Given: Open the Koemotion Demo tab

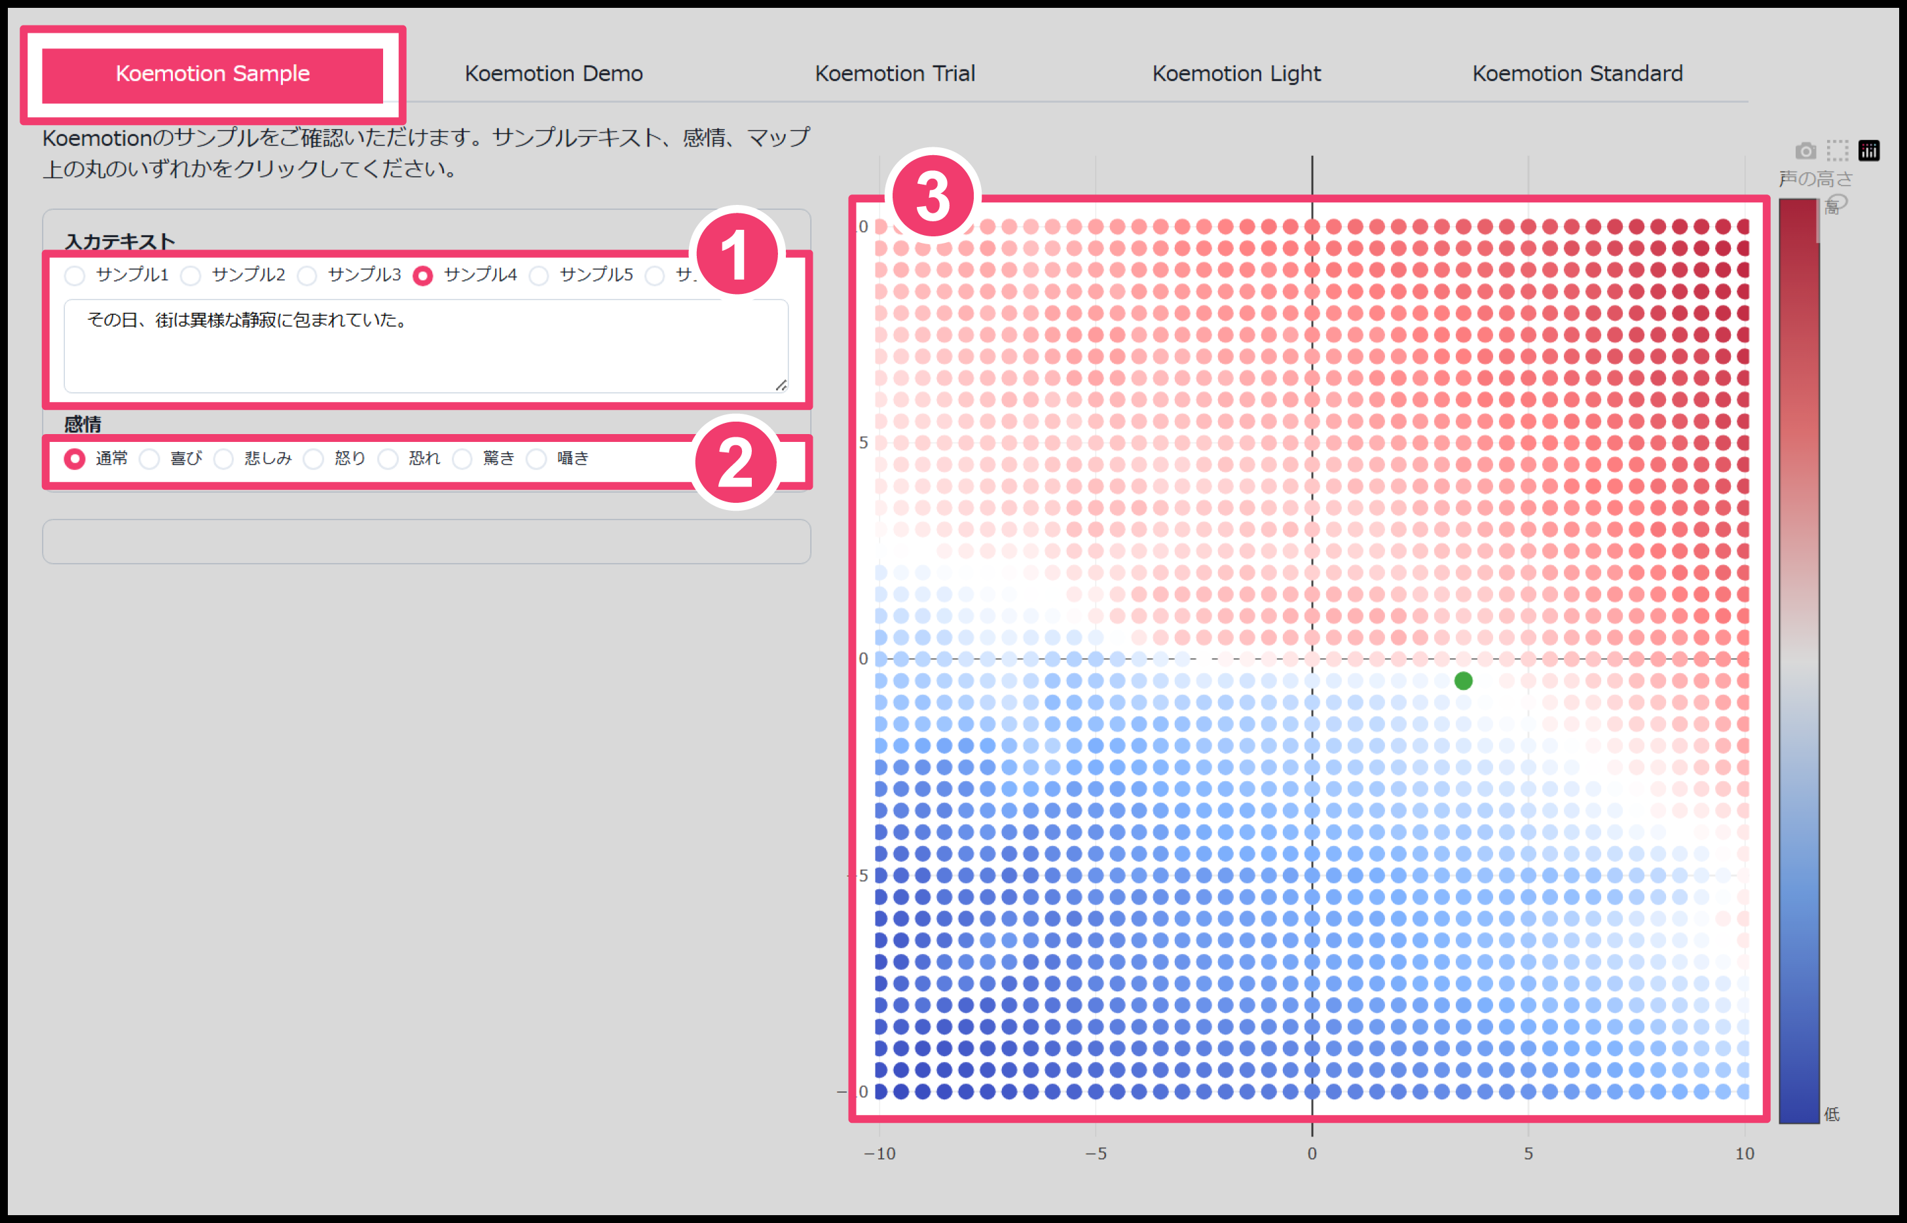Looking at the screenshot, I should click(x=553, y=74).
